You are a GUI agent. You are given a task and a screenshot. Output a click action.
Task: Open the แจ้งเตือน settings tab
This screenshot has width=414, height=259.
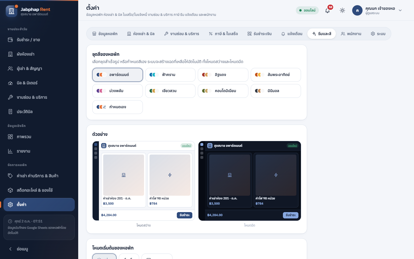[292, 34]
